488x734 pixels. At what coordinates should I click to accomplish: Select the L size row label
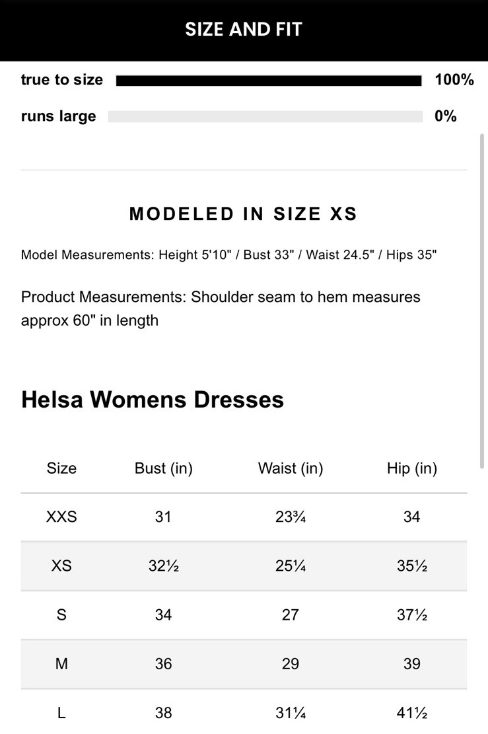[61, 712]
